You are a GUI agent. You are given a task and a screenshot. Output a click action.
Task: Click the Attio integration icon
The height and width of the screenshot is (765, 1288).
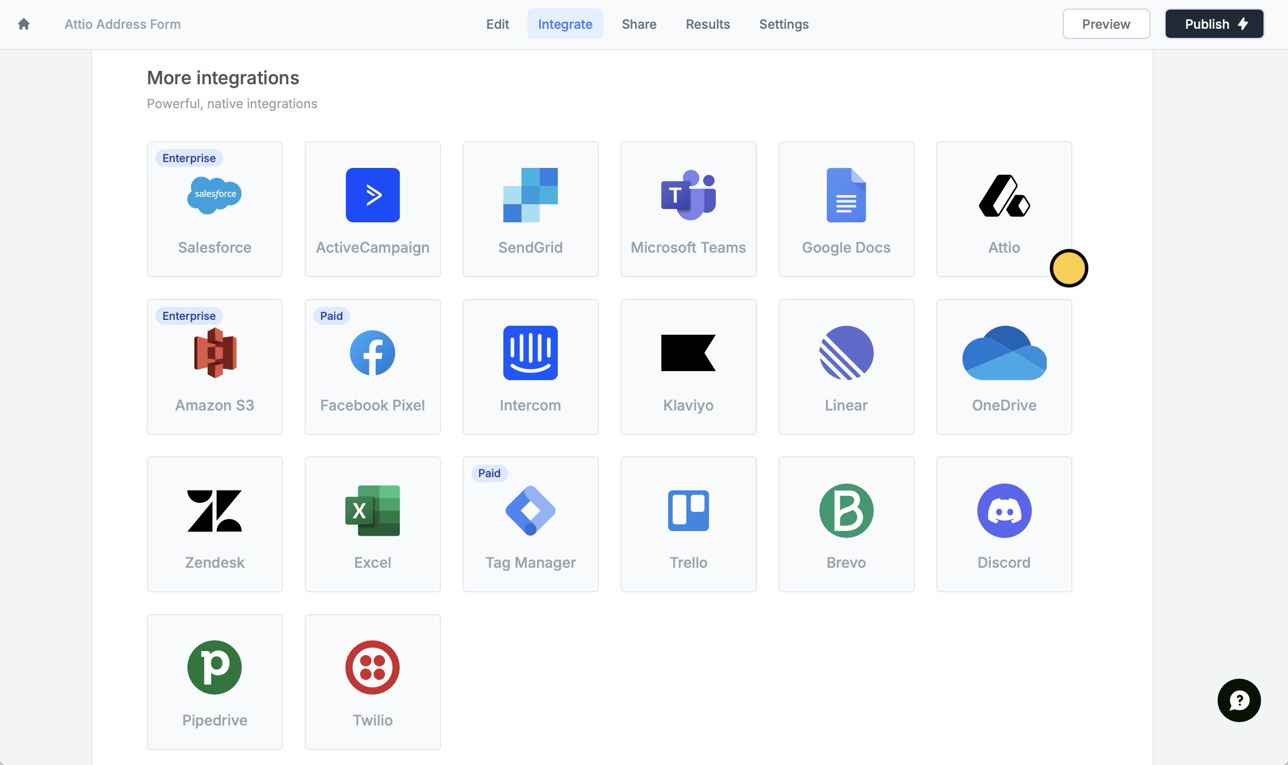(x=1004, y=195)
